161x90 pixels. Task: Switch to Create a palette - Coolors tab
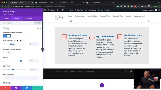click(x=47, y=3)
